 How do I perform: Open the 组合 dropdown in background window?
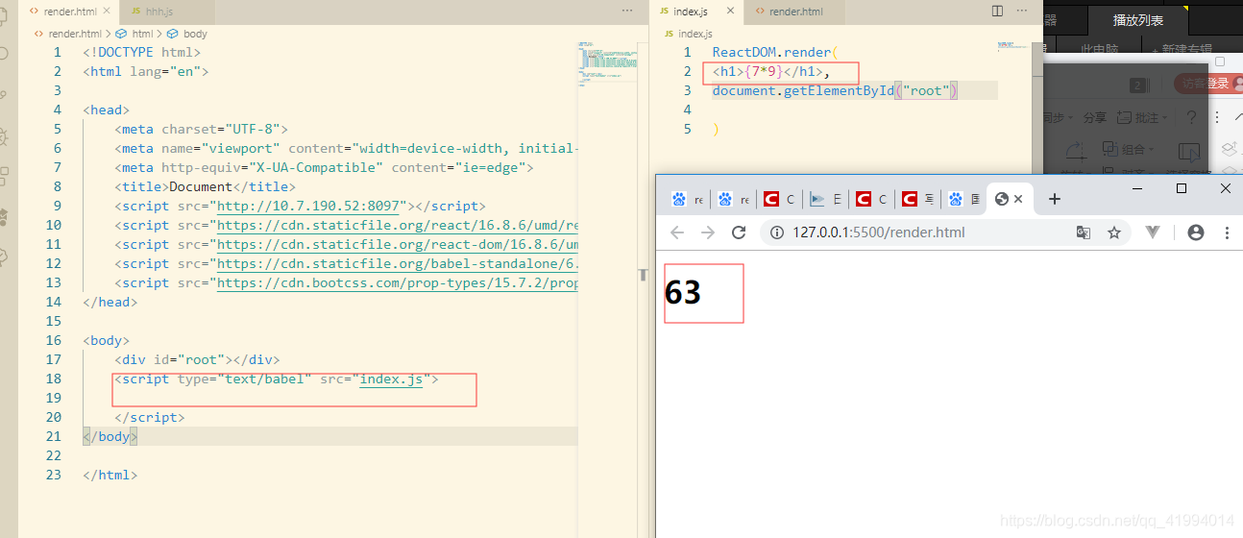[x=1128, y=149]
